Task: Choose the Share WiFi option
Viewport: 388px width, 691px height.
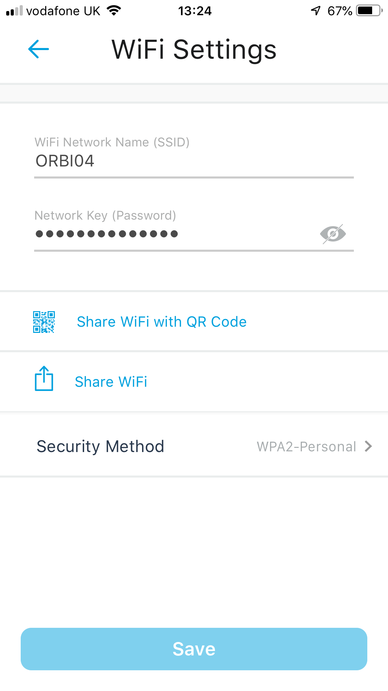Action: pyautogui.click(x=111, y=382)
